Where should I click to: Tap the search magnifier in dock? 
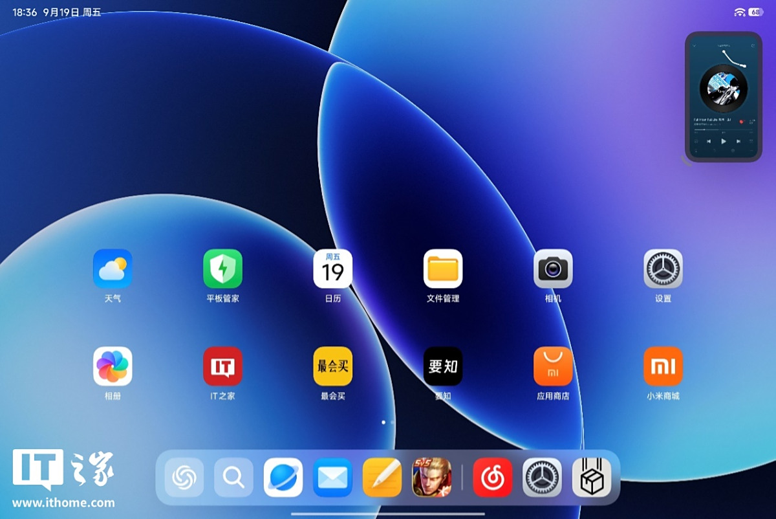tap(233, 478)
